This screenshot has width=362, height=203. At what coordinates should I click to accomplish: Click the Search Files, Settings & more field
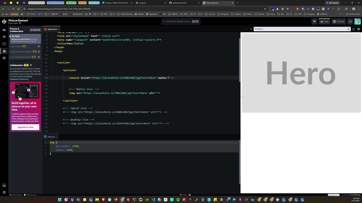(x=181, y=21)
